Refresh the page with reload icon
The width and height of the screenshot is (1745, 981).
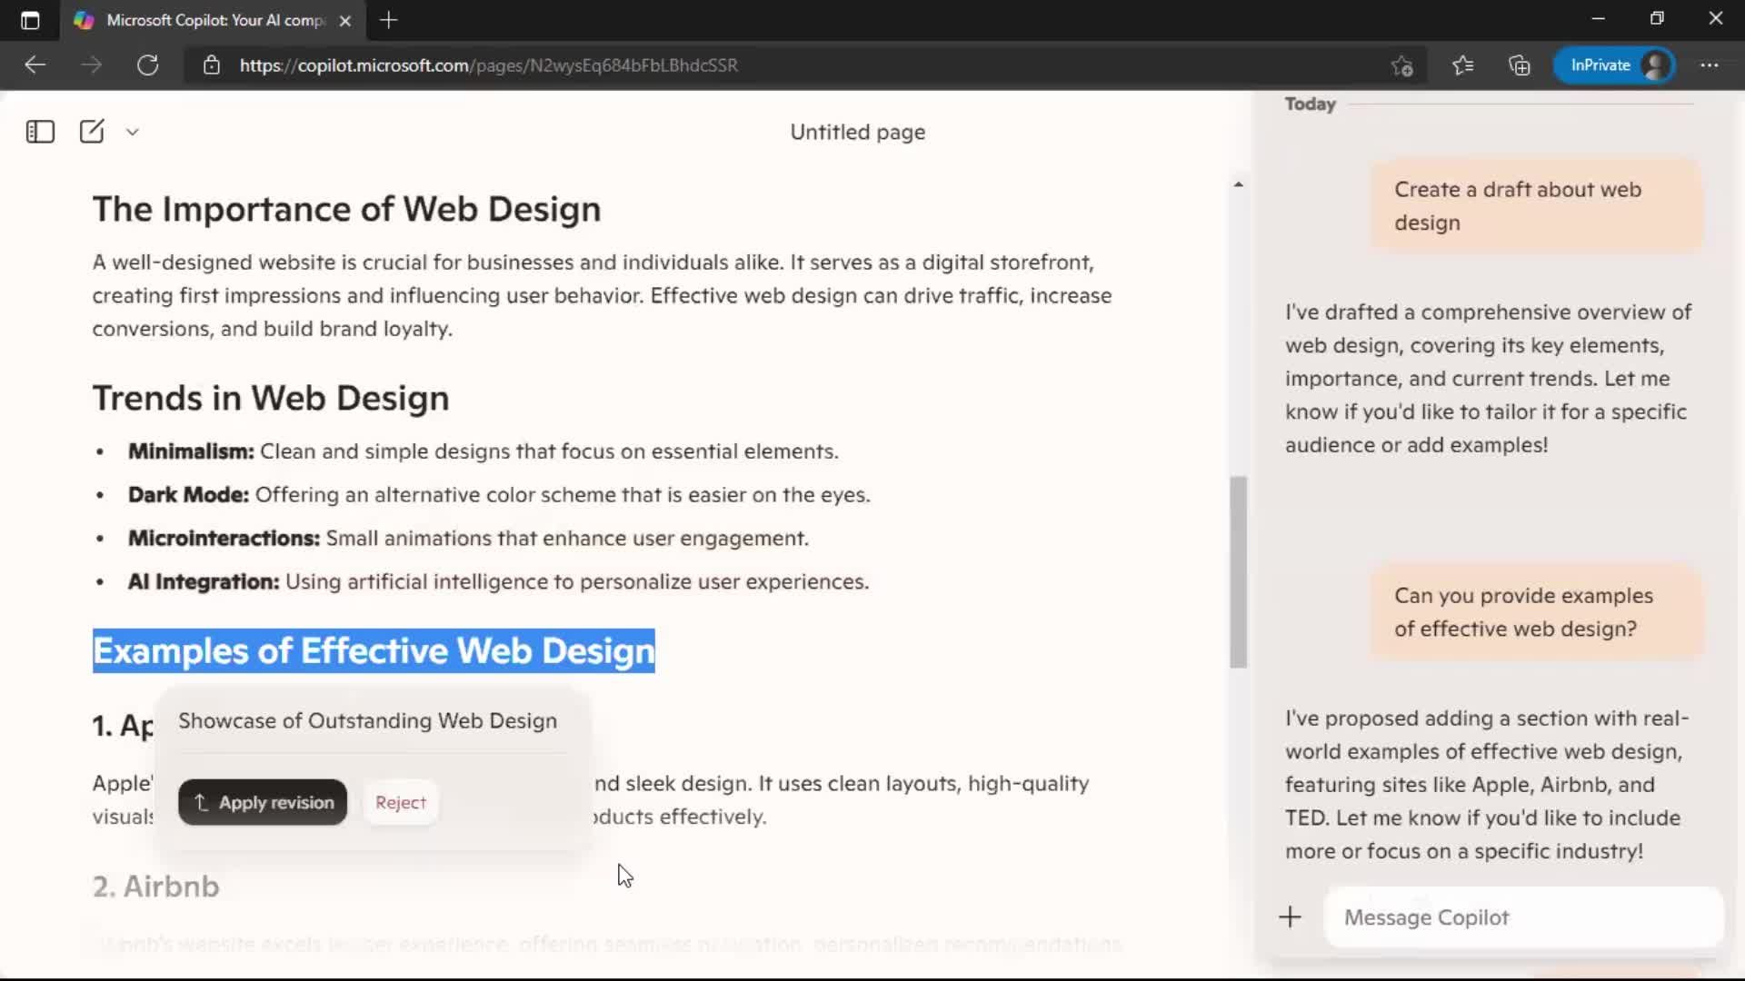tap(147, 65)
